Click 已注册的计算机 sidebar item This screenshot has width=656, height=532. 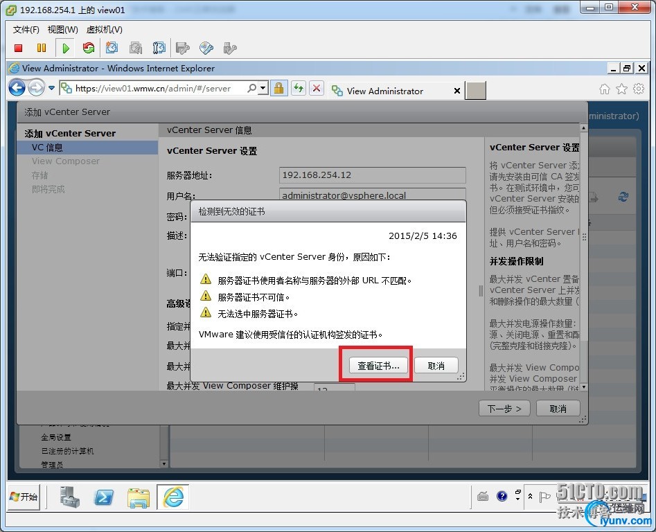click(x=67, y=451)
